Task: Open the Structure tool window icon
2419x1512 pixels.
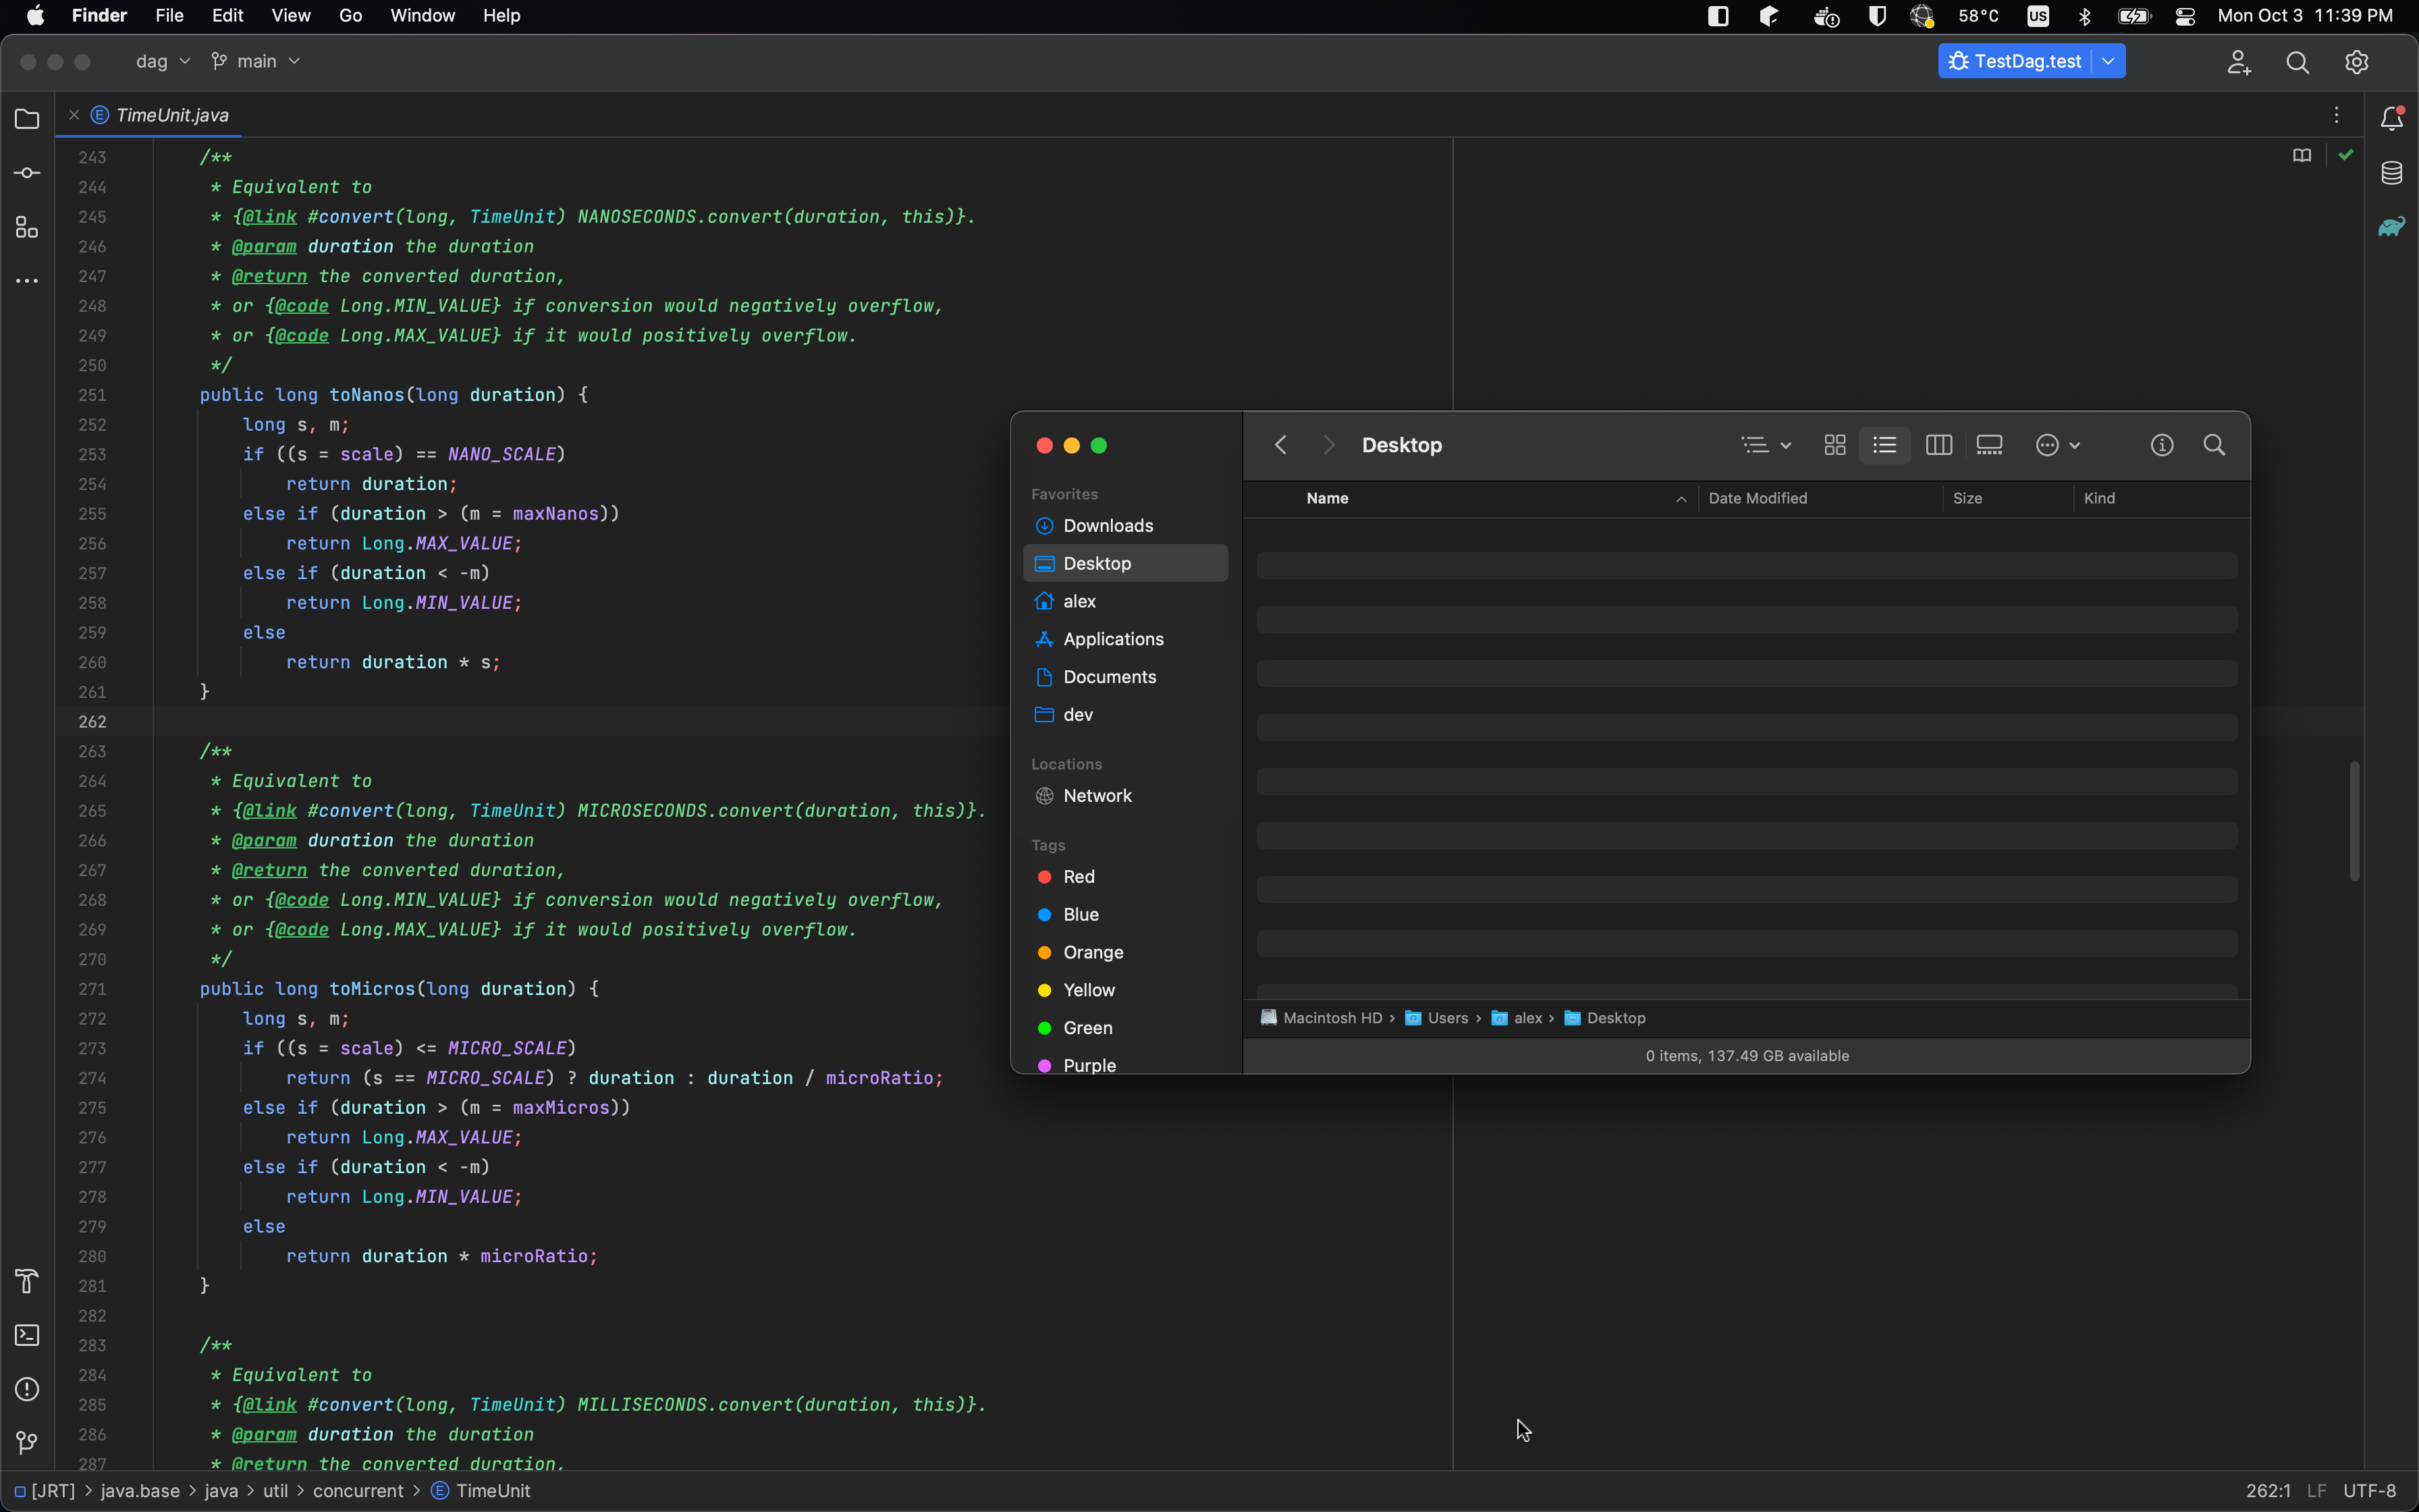Action: click(27, 228)
